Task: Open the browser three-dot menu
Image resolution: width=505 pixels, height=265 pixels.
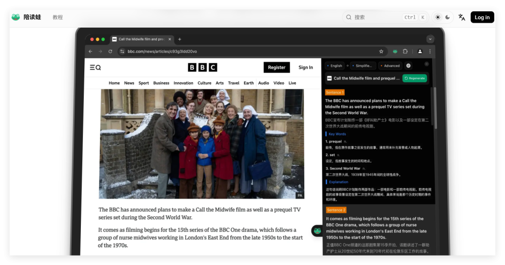Action: pyautogui.click(x=430, y=51)
